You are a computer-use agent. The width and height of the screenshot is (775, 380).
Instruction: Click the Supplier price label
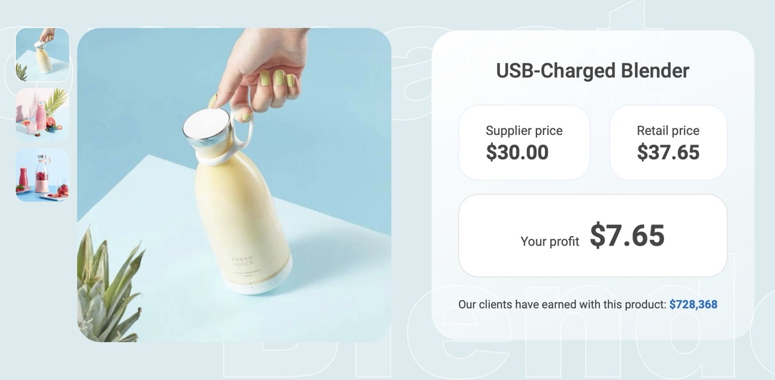(x=524, y=131)
